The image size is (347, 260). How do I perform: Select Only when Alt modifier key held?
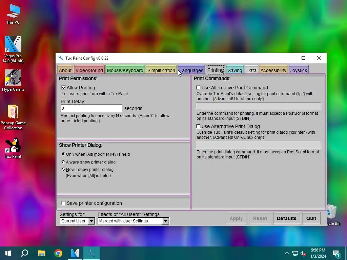coord(63,154)
